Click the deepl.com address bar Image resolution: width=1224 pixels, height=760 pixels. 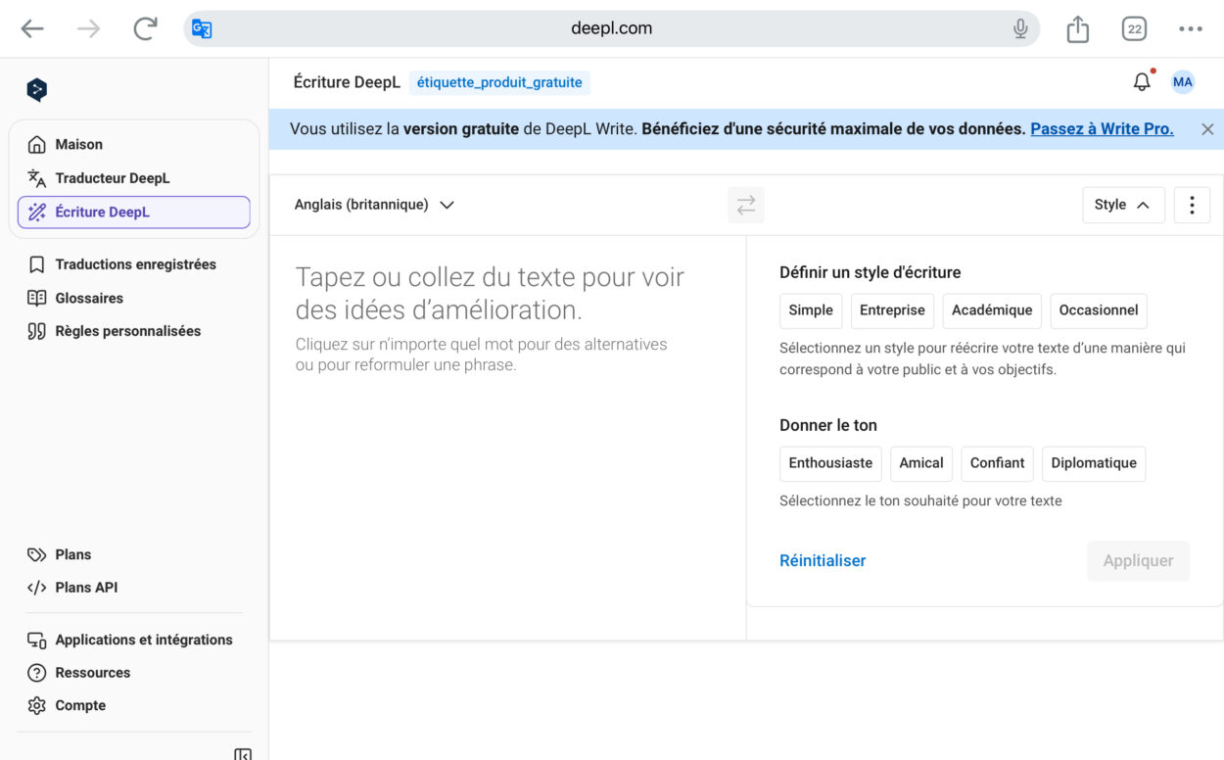point(612,28)
